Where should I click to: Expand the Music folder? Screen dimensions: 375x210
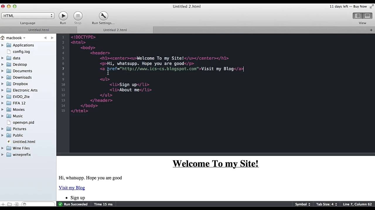click(2, 116)
